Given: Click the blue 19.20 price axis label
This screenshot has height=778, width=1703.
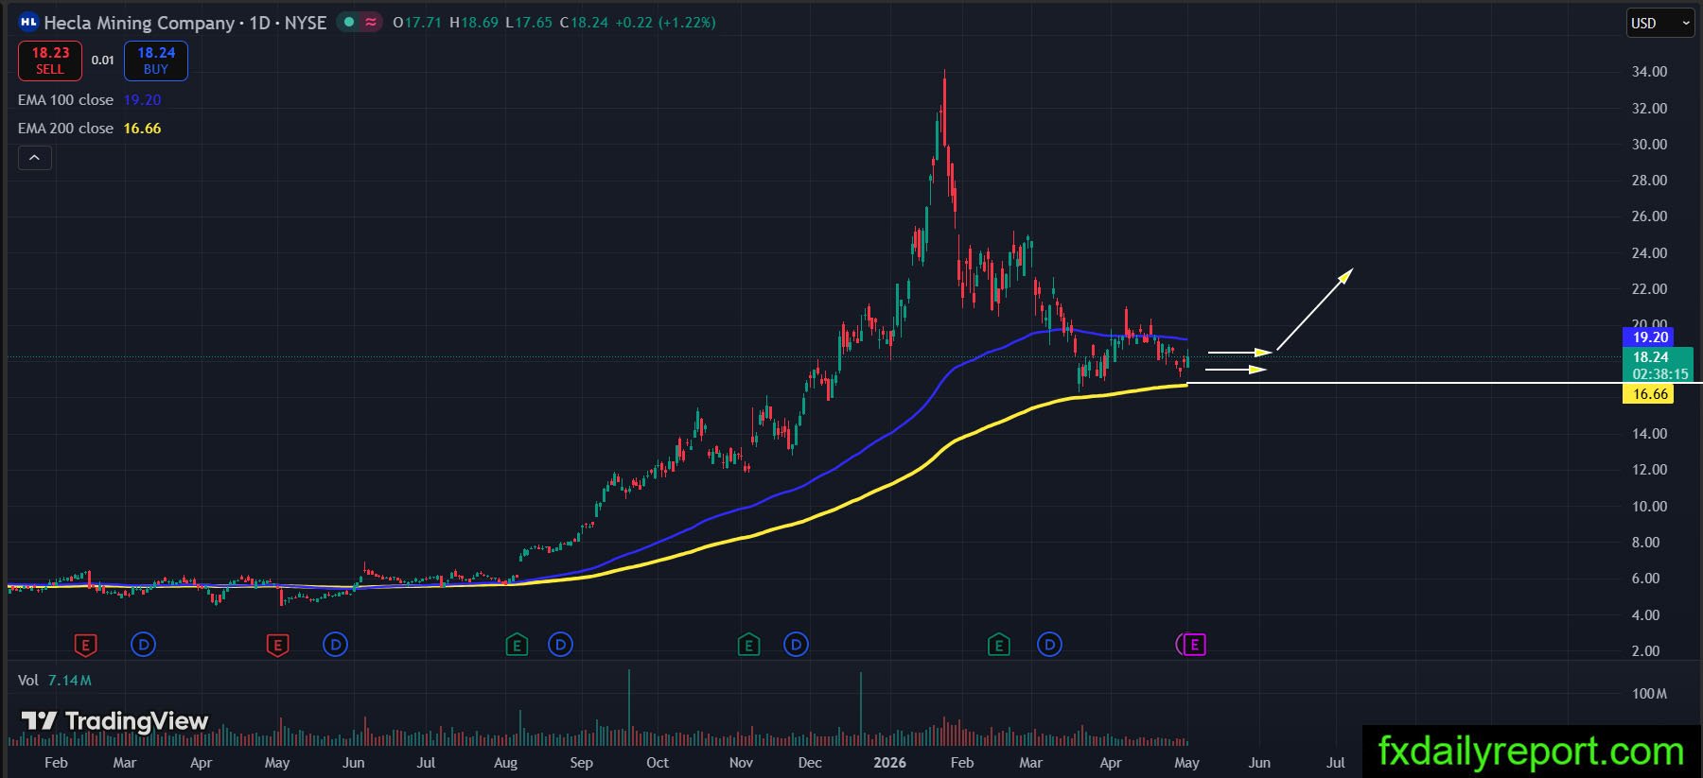Looking at the screenshot, I should 1650,337.
